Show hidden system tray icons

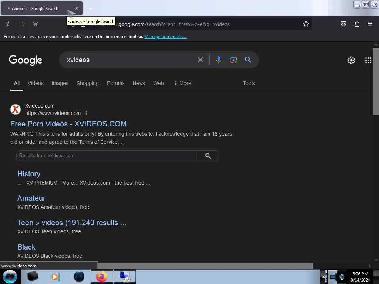coord(323,277)
